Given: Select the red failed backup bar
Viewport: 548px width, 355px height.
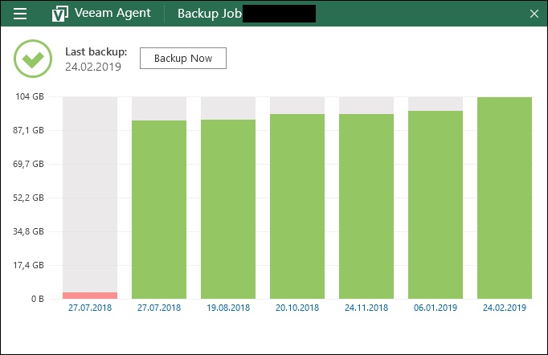Looking at the screenshot, I should click(x=90, y=296).
